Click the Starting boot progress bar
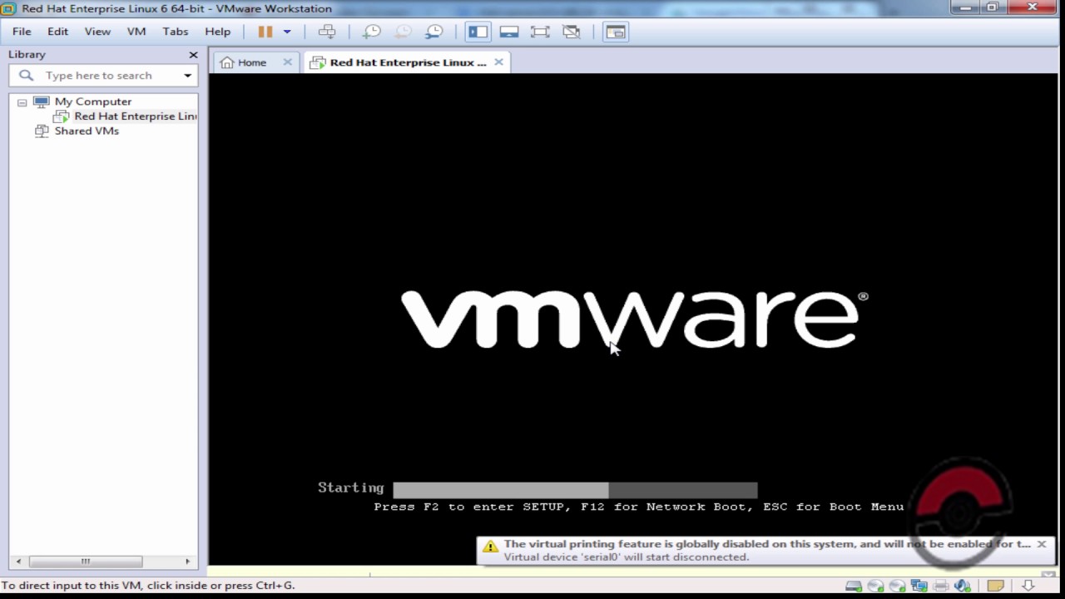The image size is (1065, 599). point(575,489)
